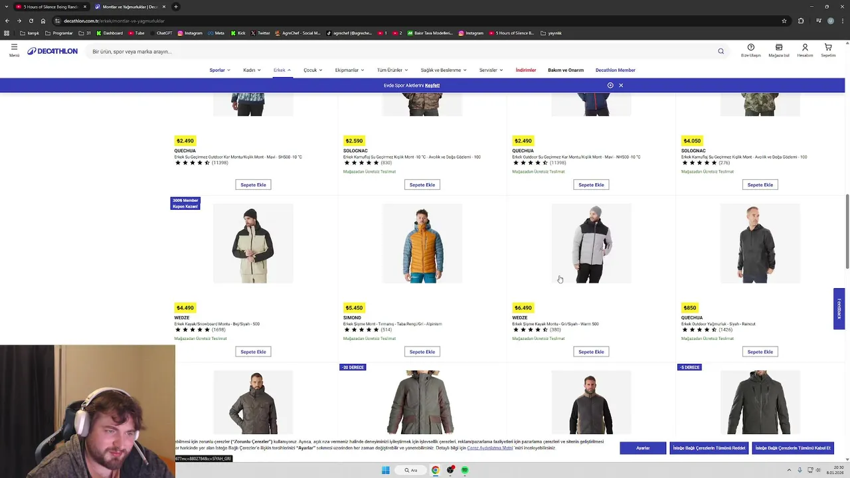Open the browser extensions puzzle icon

[801, 21]
